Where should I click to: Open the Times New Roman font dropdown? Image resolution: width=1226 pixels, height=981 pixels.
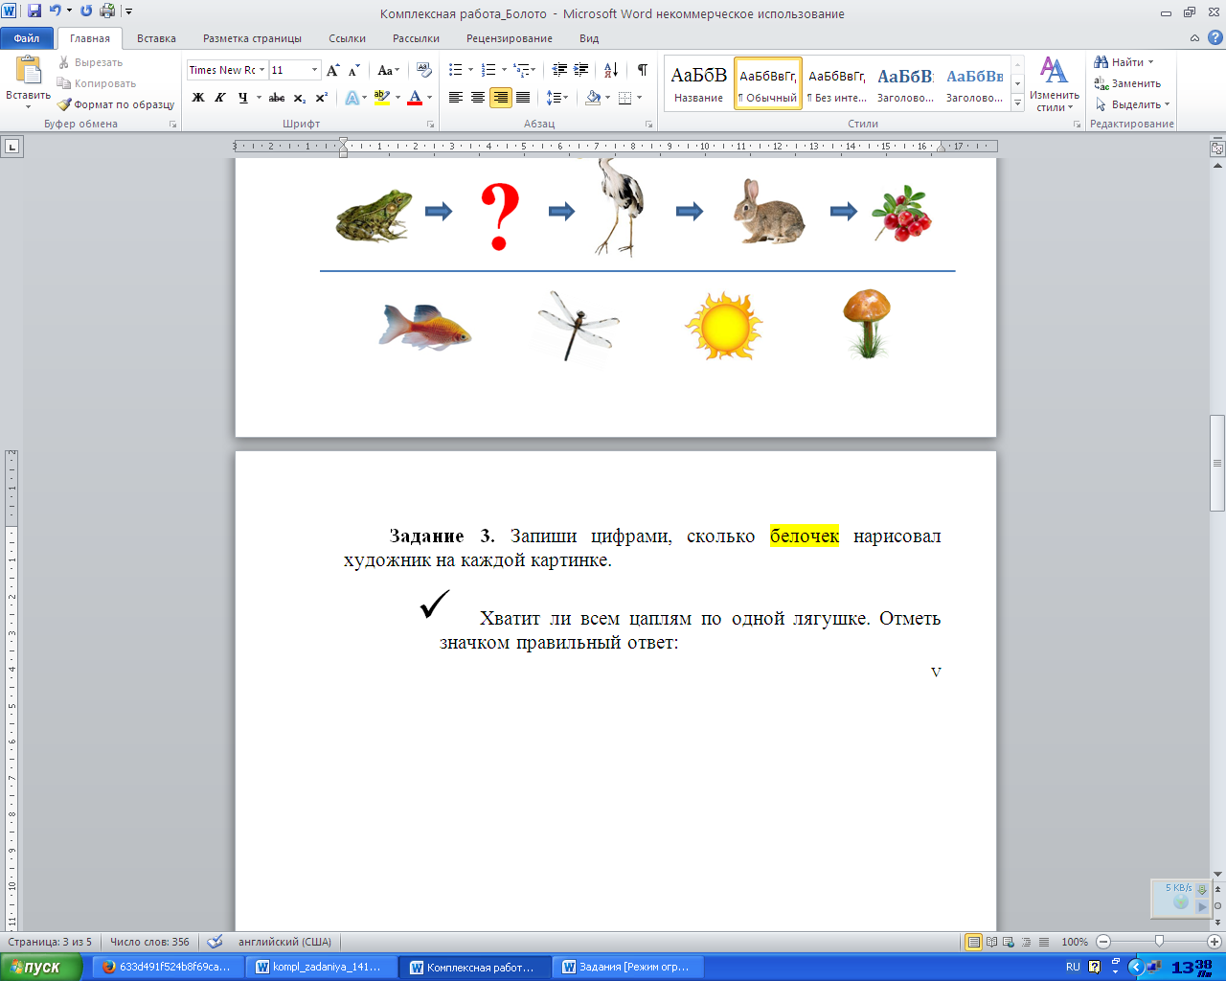point(261,70)
